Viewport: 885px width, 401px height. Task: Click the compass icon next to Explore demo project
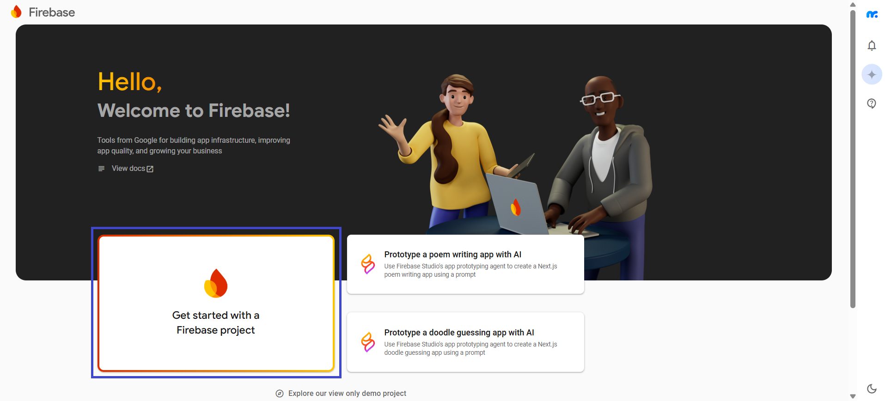coord(280,394)
